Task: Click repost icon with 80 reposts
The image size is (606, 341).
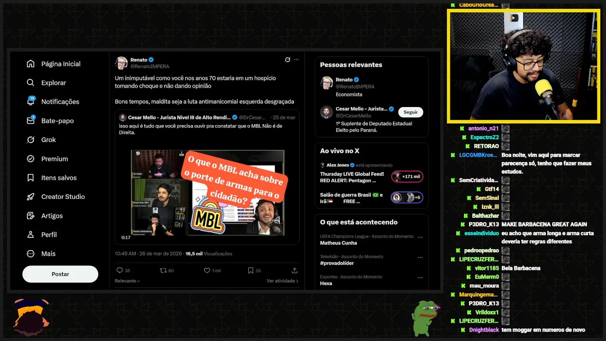Action: click(x=163, y=270)
